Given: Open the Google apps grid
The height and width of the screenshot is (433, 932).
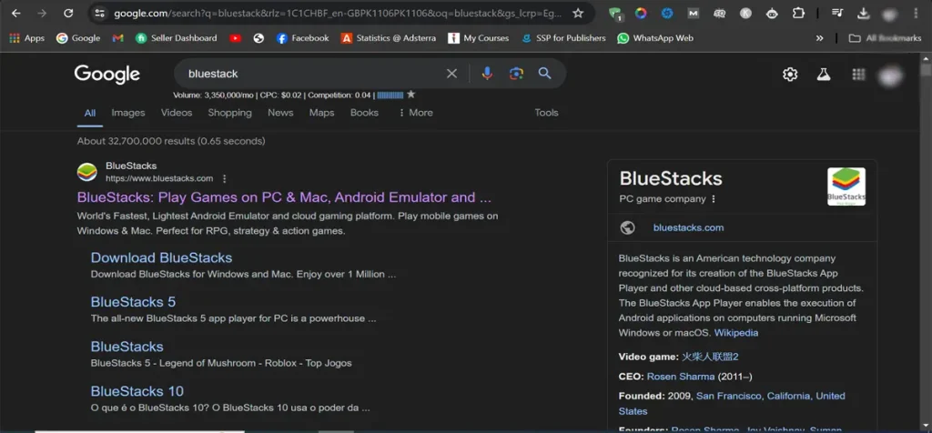Looking at the screenshot, I should pos(858,75).
